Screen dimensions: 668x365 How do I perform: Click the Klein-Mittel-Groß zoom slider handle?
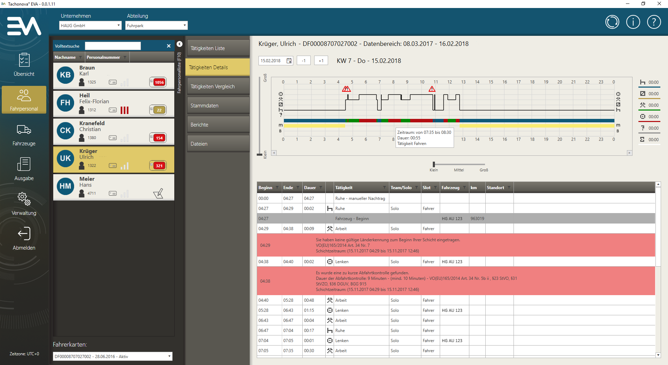(x=434, y=164)
